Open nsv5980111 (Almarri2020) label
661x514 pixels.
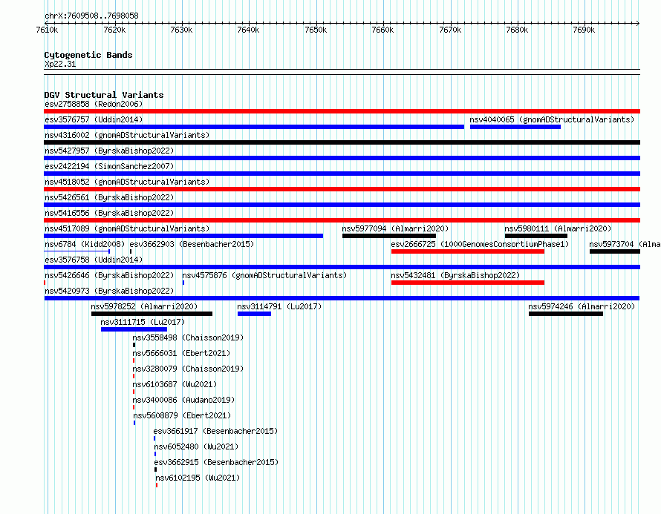click(558, 228)
